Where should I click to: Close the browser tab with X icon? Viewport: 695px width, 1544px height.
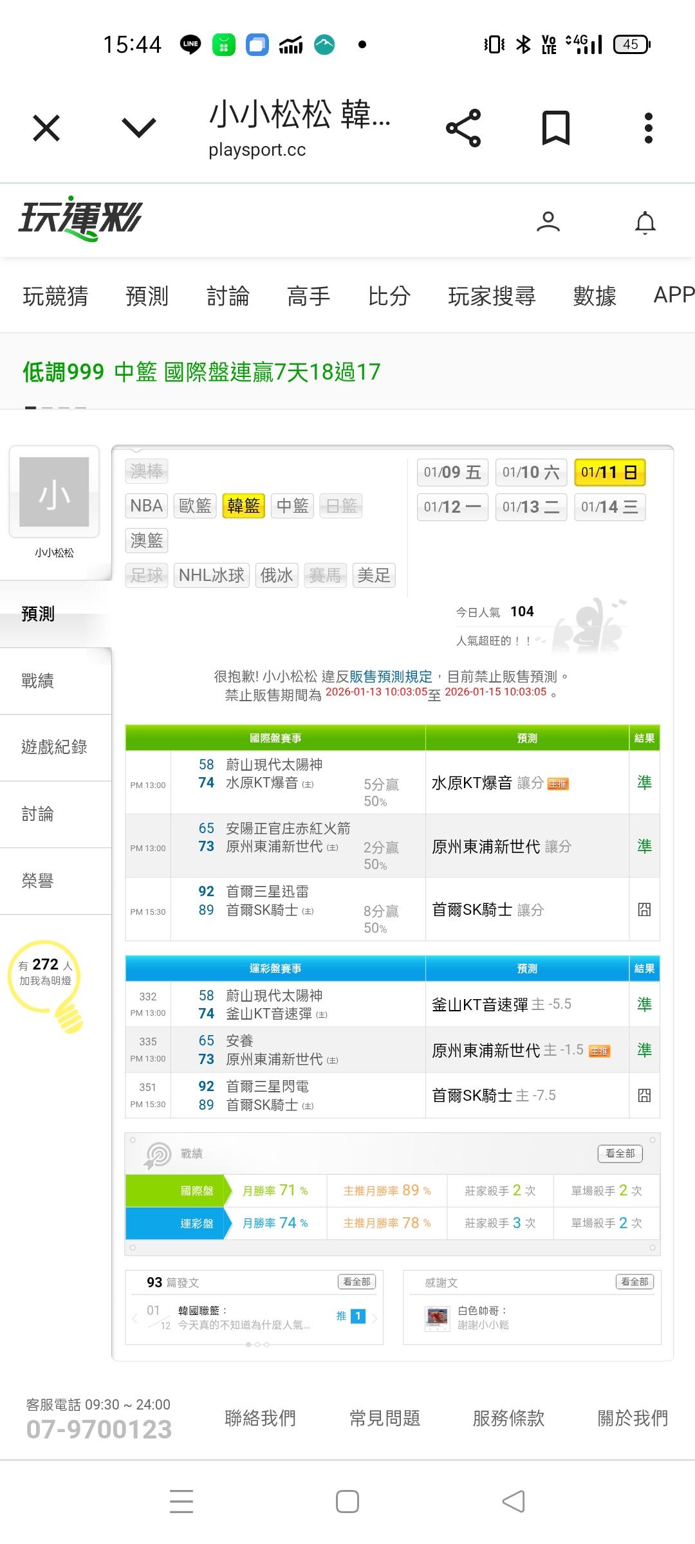click(46, 128)
